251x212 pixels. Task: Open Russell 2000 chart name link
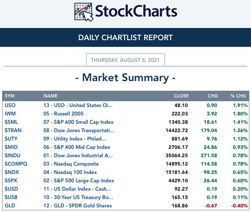click(x=63, y=114)
